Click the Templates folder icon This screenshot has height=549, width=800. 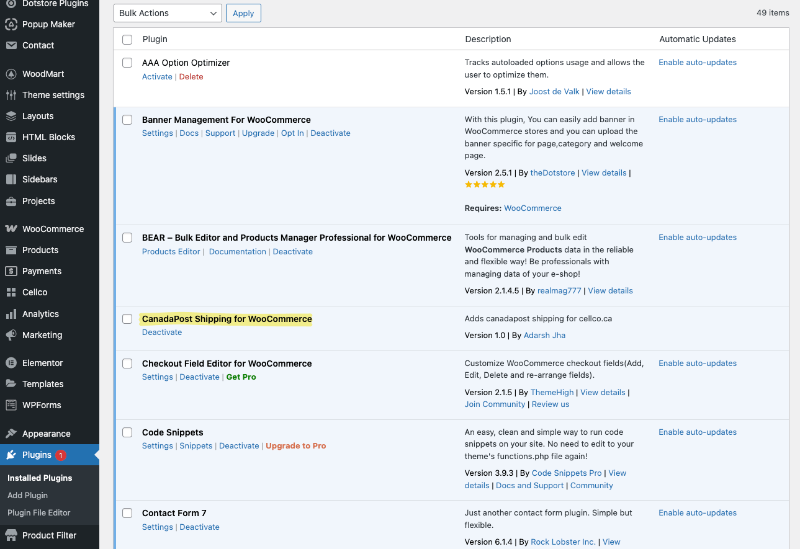[x=11, y=384]
